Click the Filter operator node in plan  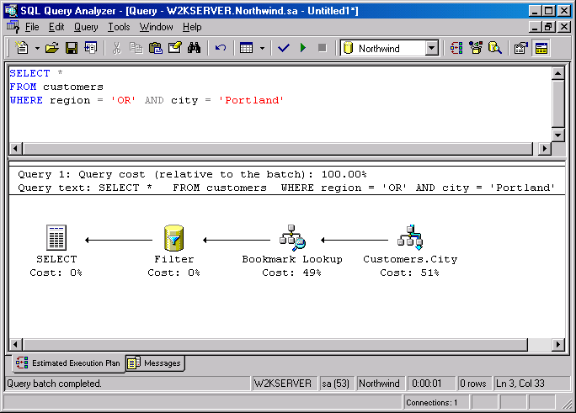pos(174,239)
